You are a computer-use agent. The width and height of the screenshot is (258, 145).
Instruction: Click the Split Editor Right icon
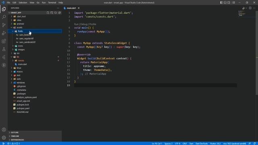(x=250, y=8)
